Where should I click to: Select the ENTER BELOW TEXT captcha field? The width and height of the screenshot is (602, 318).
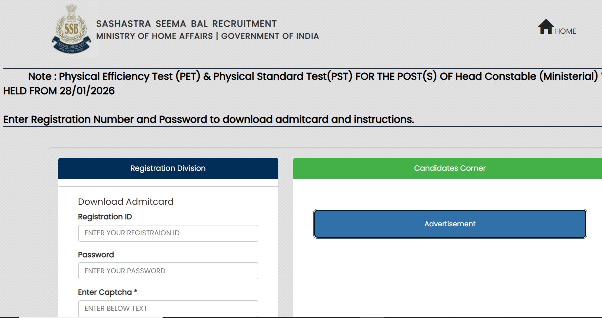click(168, 308)
